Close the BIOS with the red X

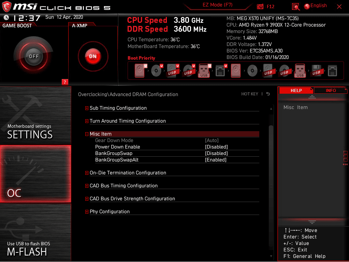point(339,7)
